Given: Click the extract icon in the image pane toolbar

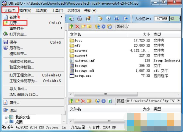Looking at the screenshot, I should 98,27.
